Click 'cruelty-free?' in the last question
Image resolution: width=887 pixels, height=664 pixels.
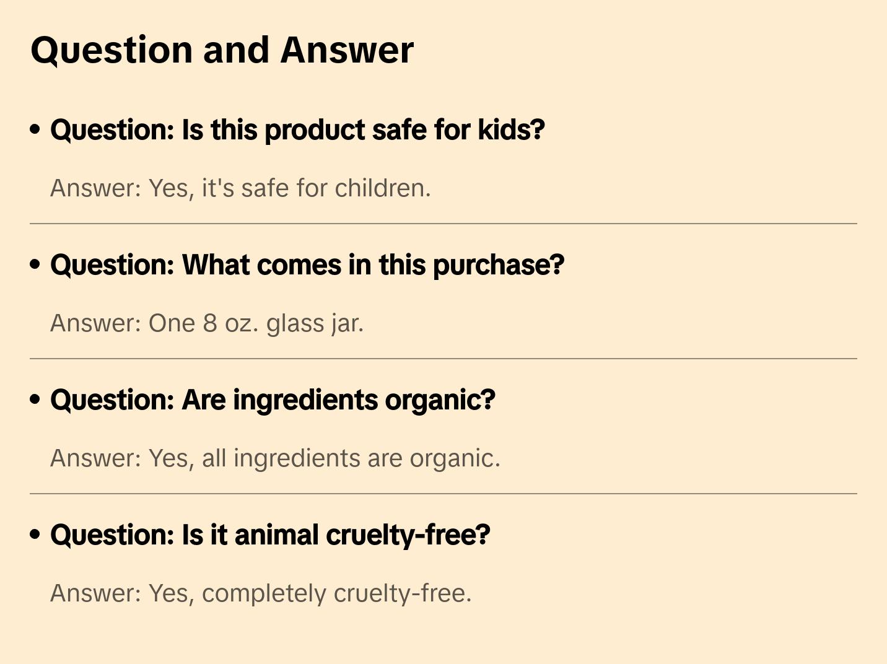[408, 535]
